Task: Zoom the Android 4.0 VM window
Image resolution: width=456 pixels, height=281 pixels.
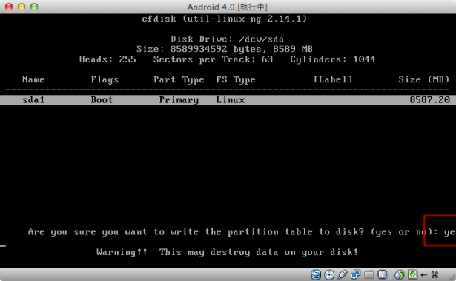Action: pos(34,7)
